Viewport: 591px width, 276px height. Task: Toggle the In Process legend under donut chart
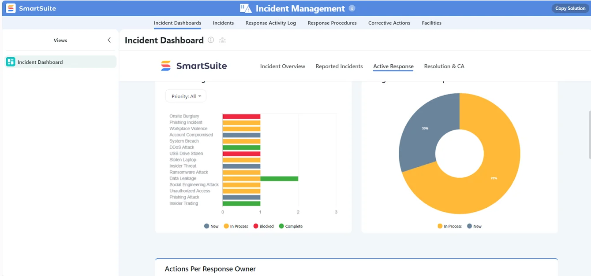point(449,226)
